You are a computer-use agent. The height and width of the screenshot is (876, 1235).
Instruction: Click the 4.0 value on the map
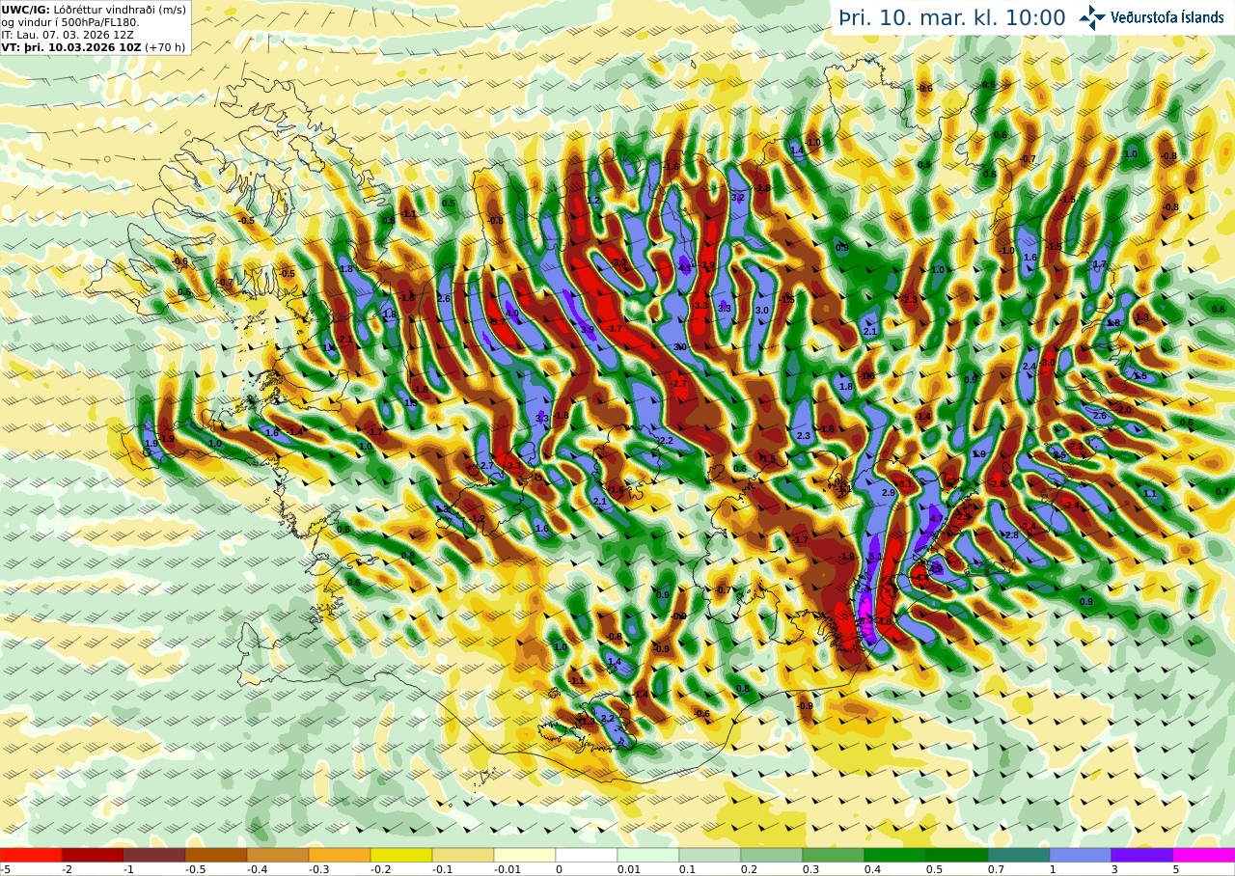pos(511,314)
